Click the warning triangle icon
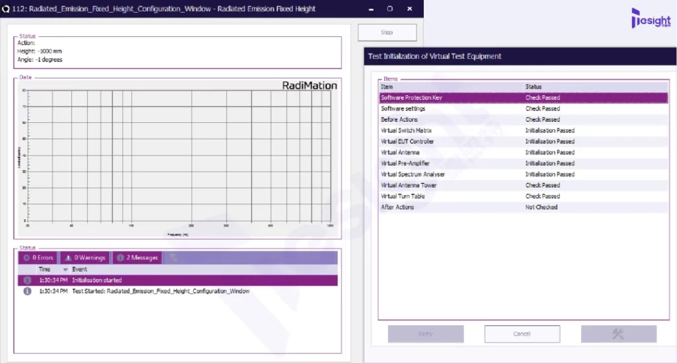Viewport: 677px width, 363px height. tap(68, 258)
